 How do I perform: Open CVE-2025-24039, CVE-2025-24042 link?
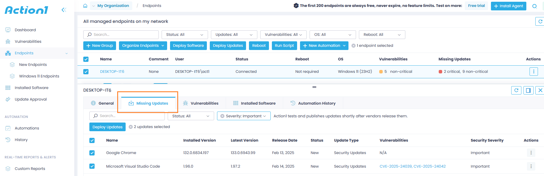(x=413, y=166)
